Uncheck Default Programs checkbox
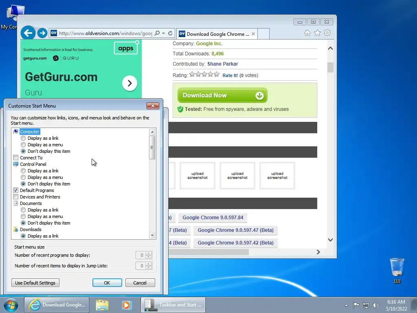The height and width of the screenshot is (313, 417). click(16, 190)
